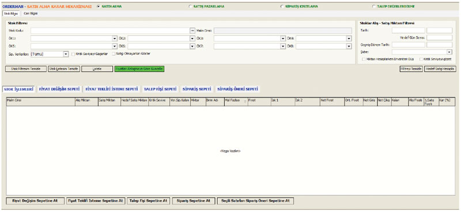
Task: Switch to the Cari Bilgisi tab
Action: (31, 13)
